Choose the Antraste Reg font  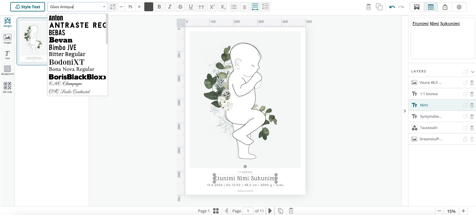coord(77,25)
